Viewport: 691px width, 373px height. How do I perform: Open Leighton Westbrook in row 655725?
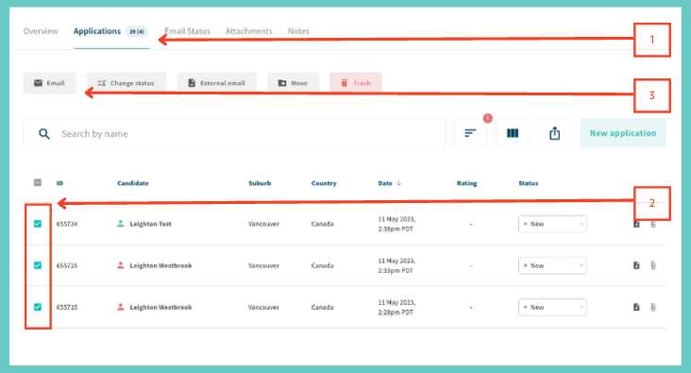(x=160, y=265)
